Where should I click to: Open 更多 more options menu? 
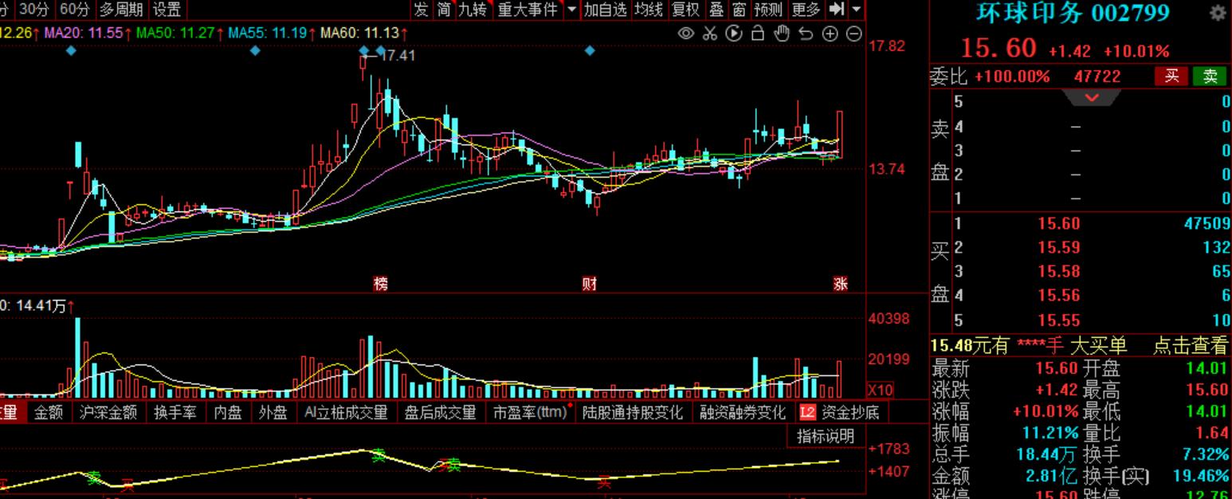click(x=806, y=10)
